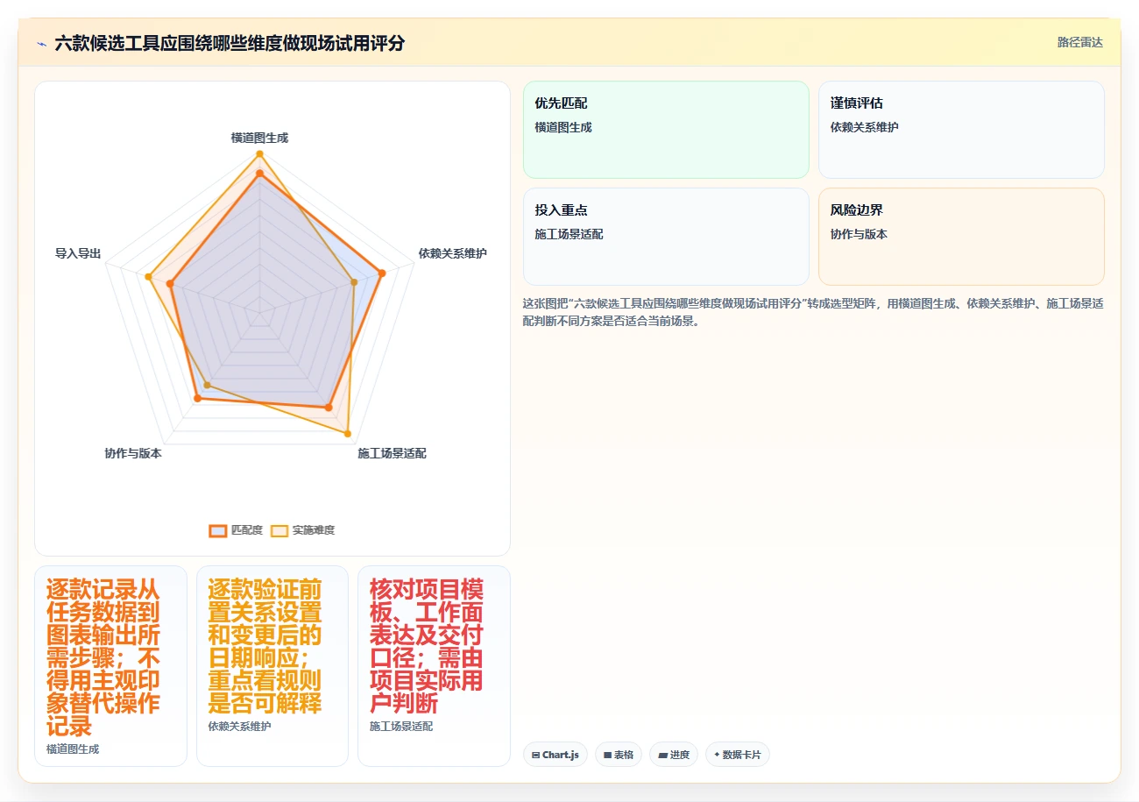Click the 协作与版本 radar axis label
This screenshot has height=802, width=1139.
[133, 453]
